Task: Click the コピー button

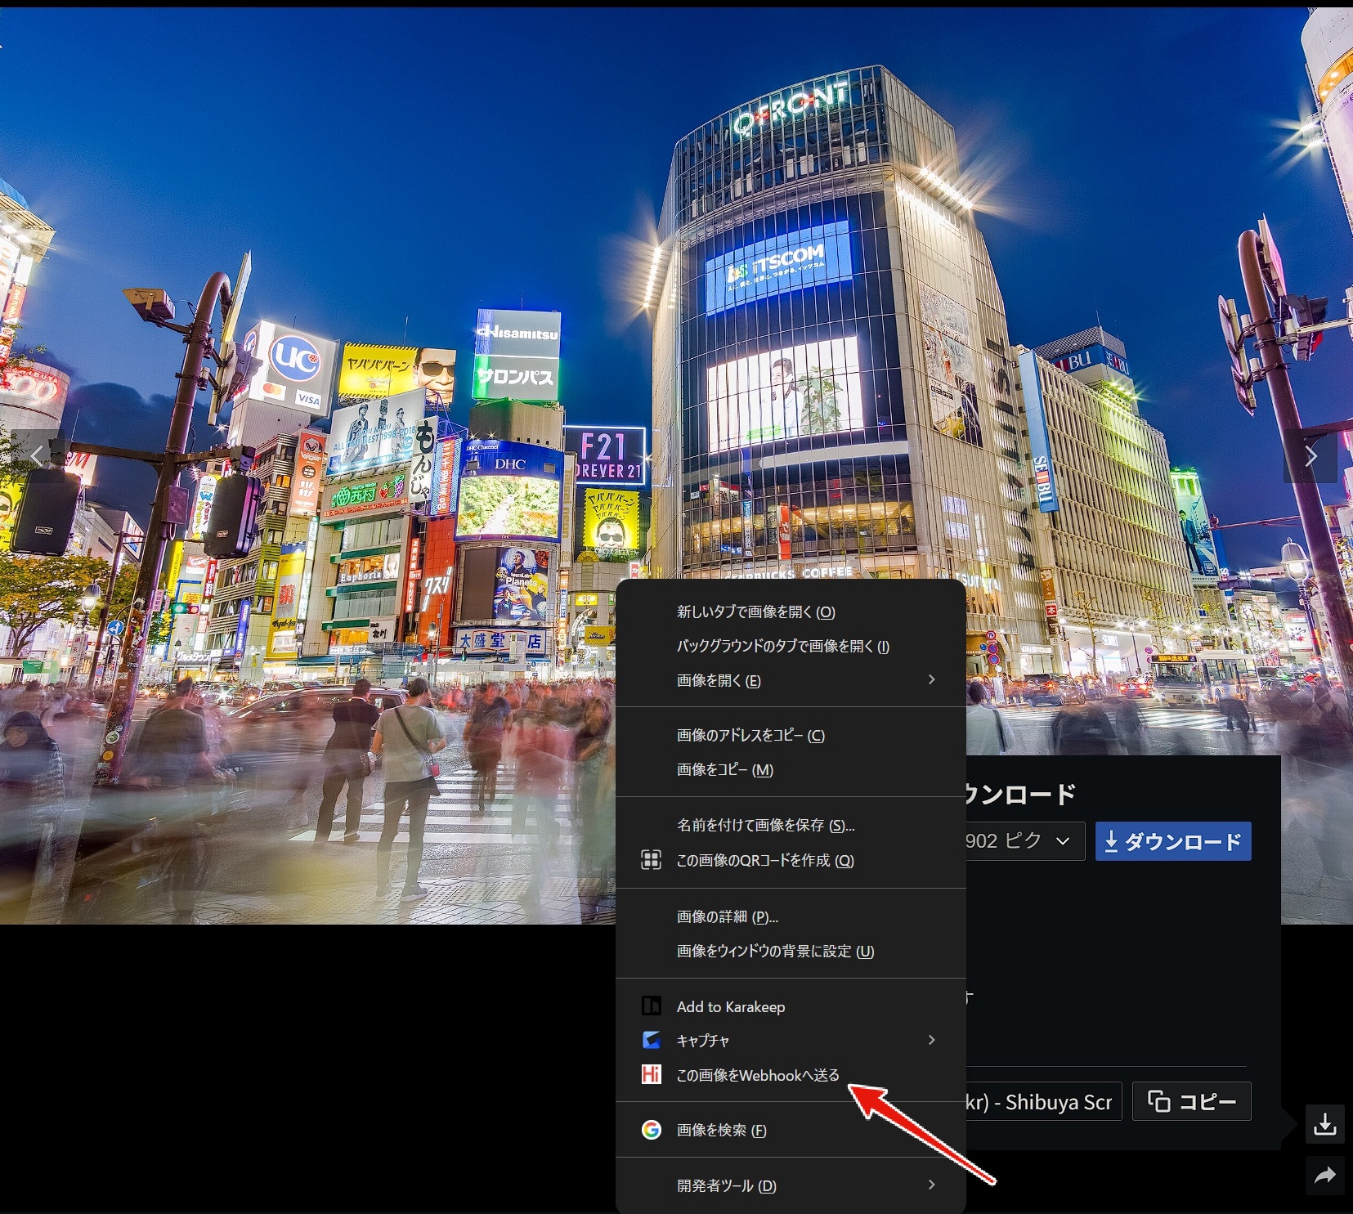Action: coord(1192,1101)
